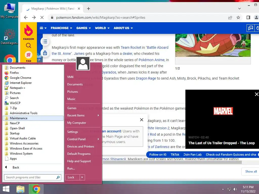Click the Chrome address bar URL
This screenshot has height=194, width=259.
(x=101, y=17)
